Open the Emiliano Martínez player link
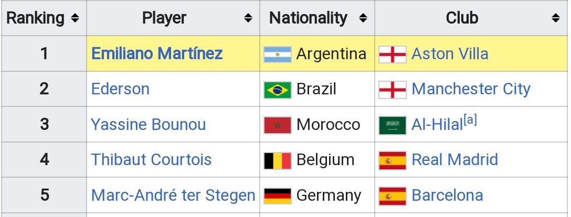The width and height of the screenshot is (571, 217). (x=157, y=54)
